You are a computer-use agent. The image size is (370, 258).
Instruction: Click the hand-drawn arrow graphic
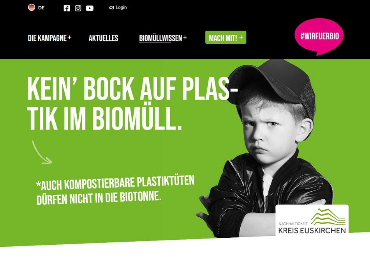coord(42,152)
